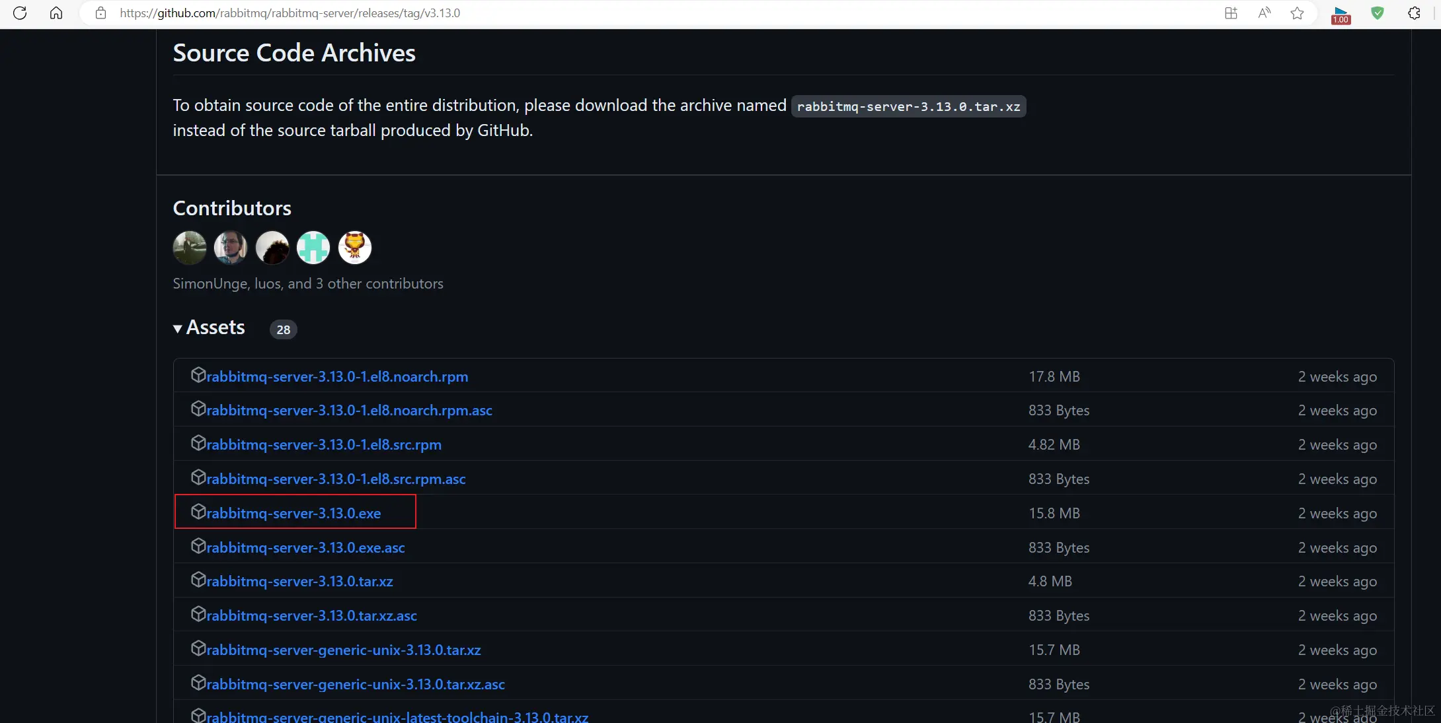
Task: Click the teal cross-pattern contributor avatar
Action: click(313, 248)
